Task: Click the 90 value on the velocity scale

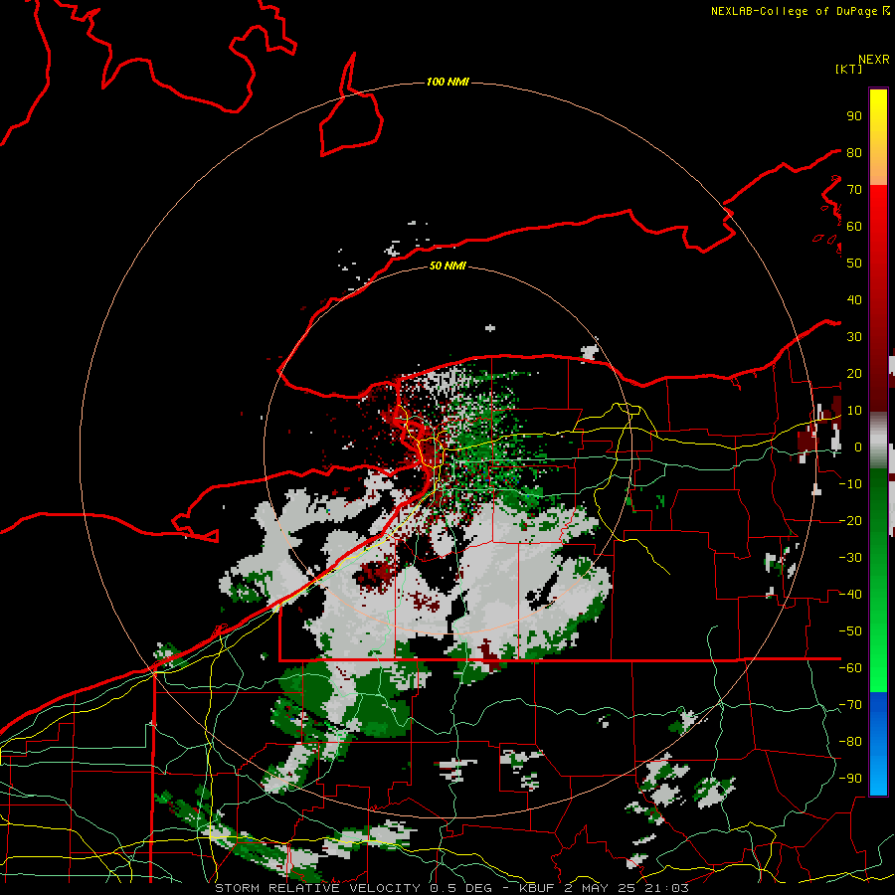Action: [854, 116]
